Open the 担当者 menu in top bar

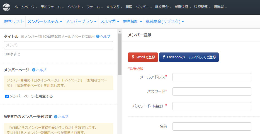pyautogui.click(x=220, y=7)
